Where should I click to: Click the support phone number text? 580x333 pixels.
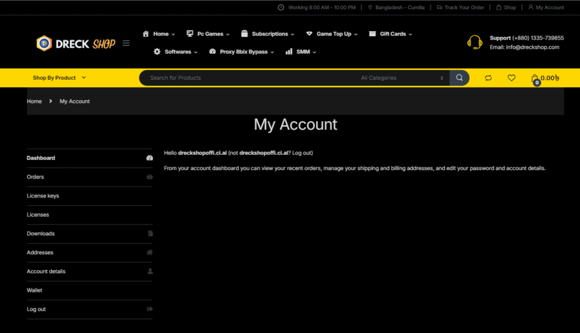click(x=538, y=38)
